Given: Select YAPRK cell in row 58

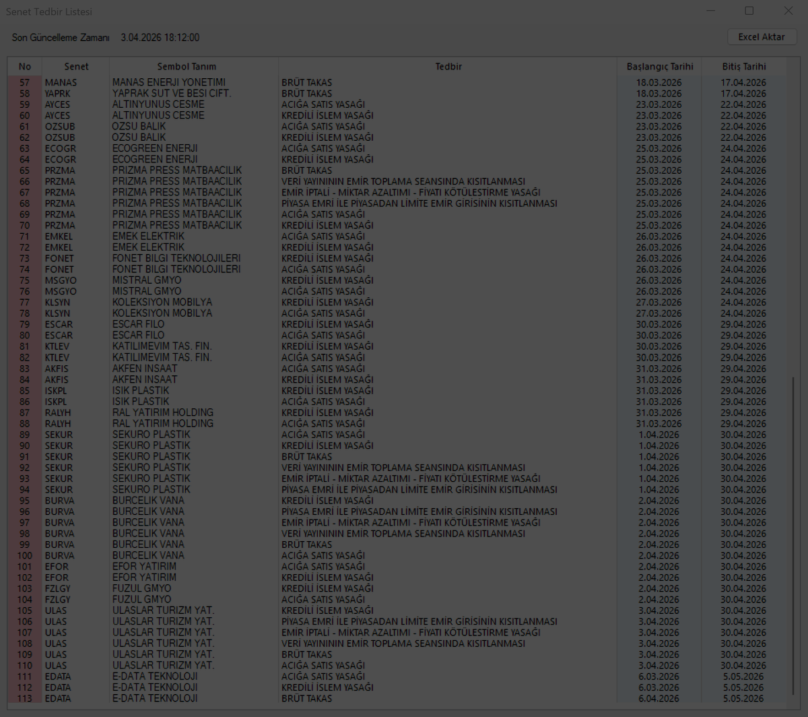Looking at the screenshot, I should pyautogui.click(x=58, y=94).
